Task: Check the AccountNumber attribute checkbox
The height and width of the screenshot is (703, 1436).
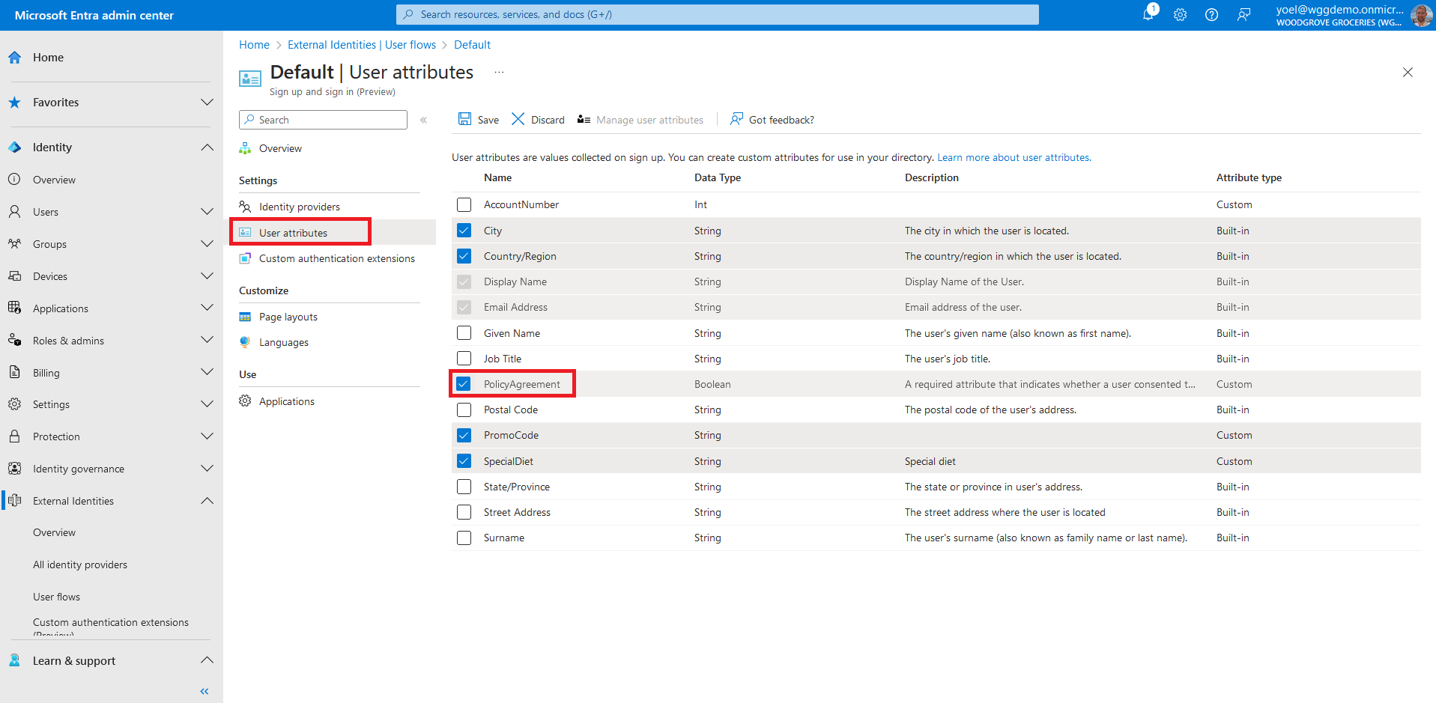Action: tap(464, 205)
